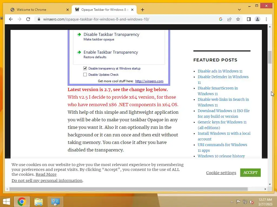Close the Opaque Taskbar tab
The width and height of the screenshot is (277, 207).
pos(132,10)
